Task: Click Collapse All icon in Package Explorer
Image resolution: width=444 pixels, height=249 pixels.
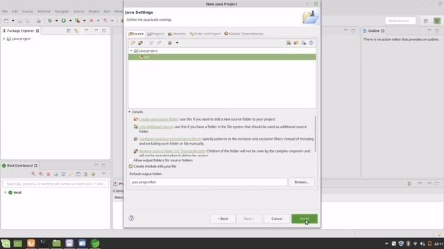Action: click(x=69, y=30)
